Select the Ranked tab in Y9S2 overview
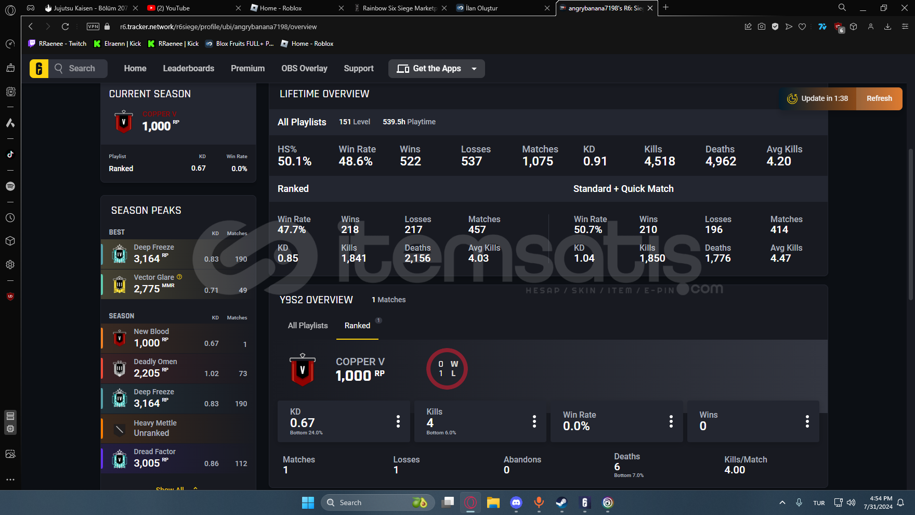The height and width of the screenshot is (515, 915). [358, 326]
